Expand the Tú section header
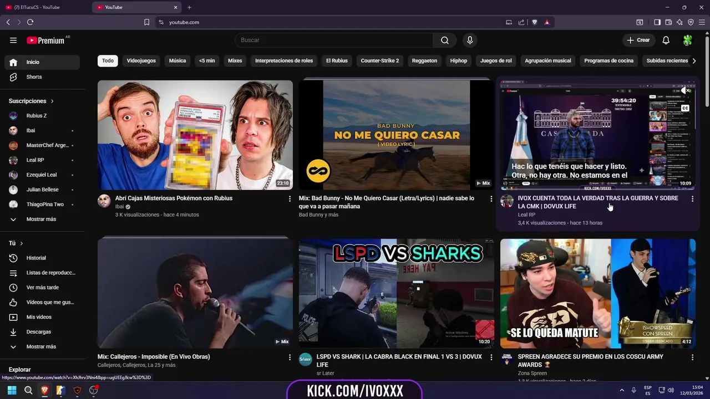 pyautogui.click(x=16, y=243)
